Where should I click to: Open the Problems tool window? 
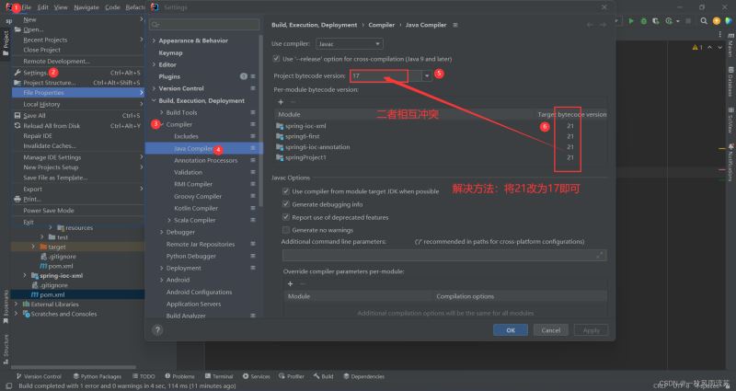tap(179, 376)
